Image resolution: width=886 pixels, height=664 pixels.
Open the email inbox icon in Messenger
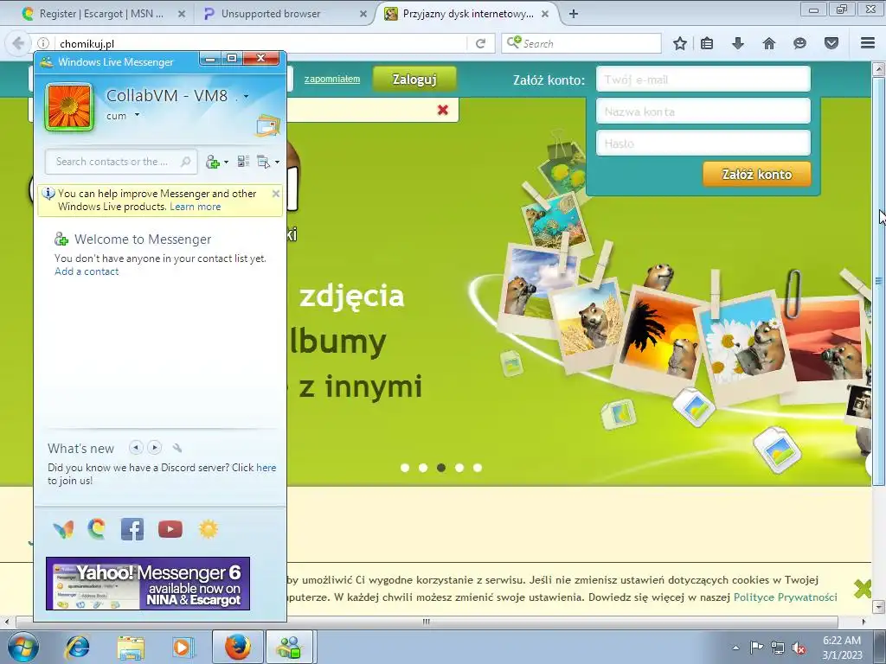(x=268, y=126)
